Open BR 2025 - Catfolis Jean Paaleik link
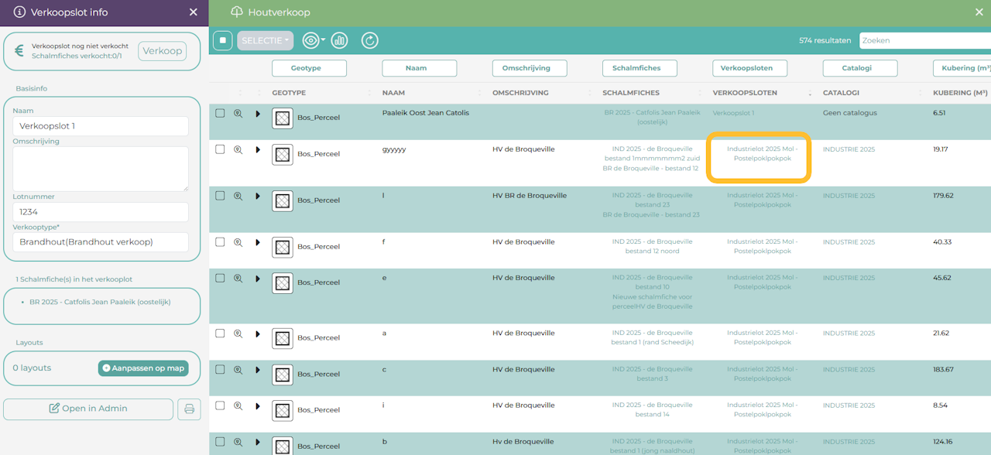 click(x=100, y=302)
